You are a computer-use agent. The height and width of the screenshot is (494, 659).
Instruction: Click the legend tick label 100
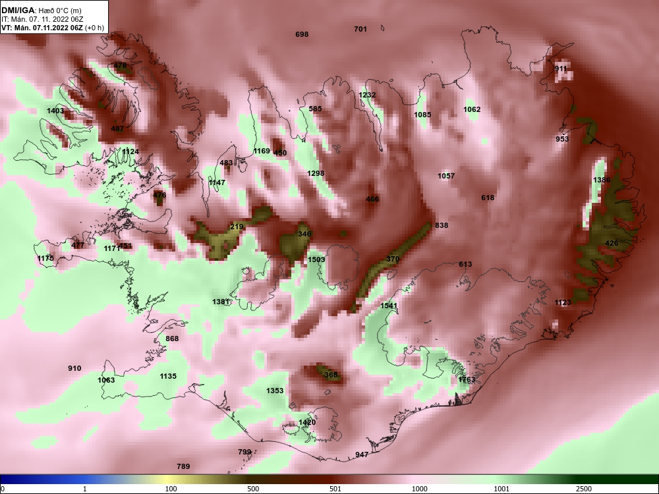pyautogui.click(x=171, y=489)
